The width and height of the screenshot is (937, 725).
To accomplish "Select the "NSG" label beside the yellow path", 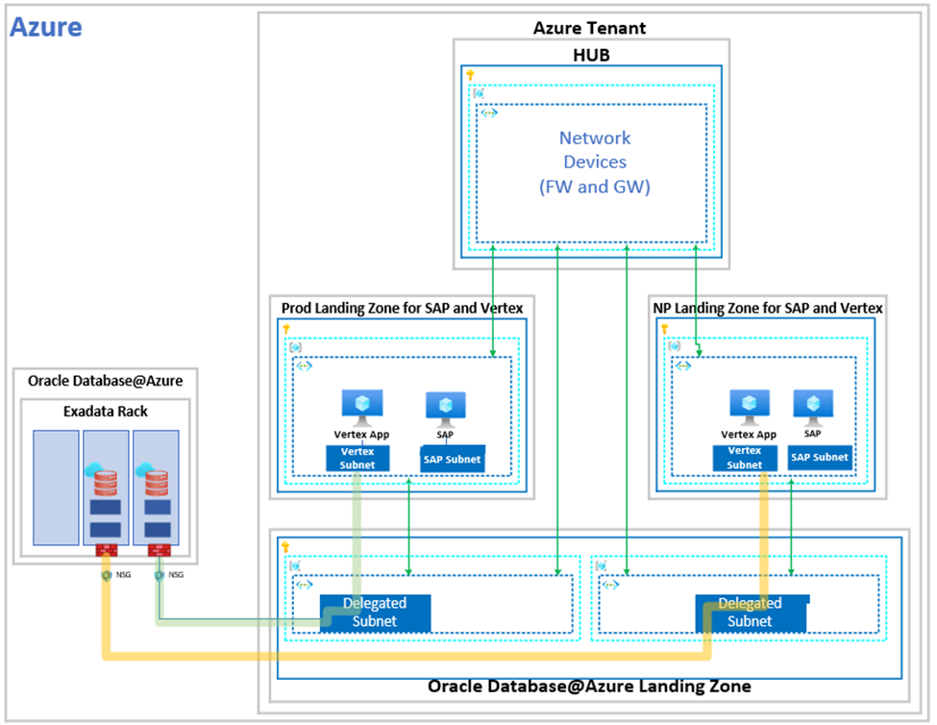I will pyautogui.click(x=123, y=575).
